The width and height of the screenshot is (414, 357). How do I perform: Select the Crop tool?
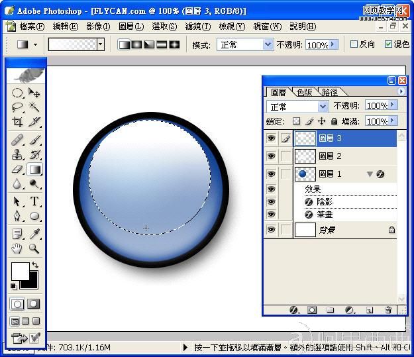(x=17, y=121)
